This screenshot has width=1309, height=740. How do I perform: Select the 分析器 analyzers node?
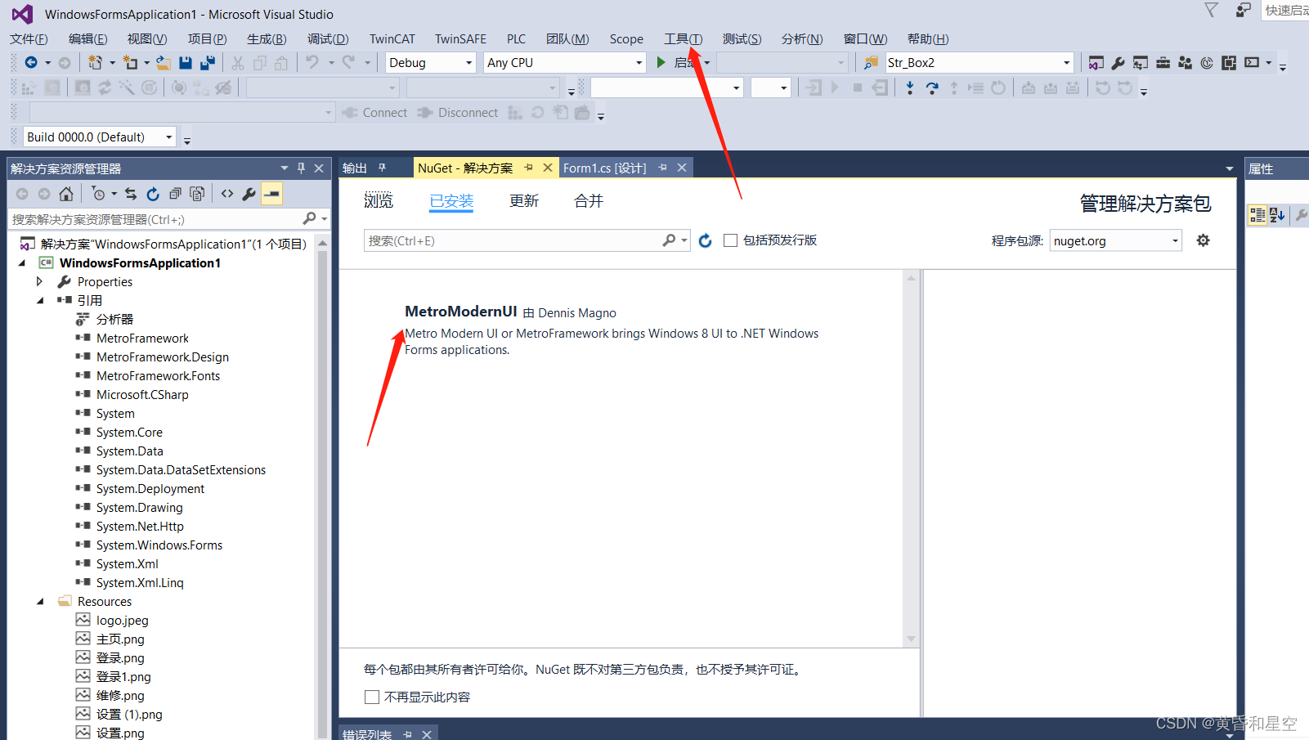[114, 319]
